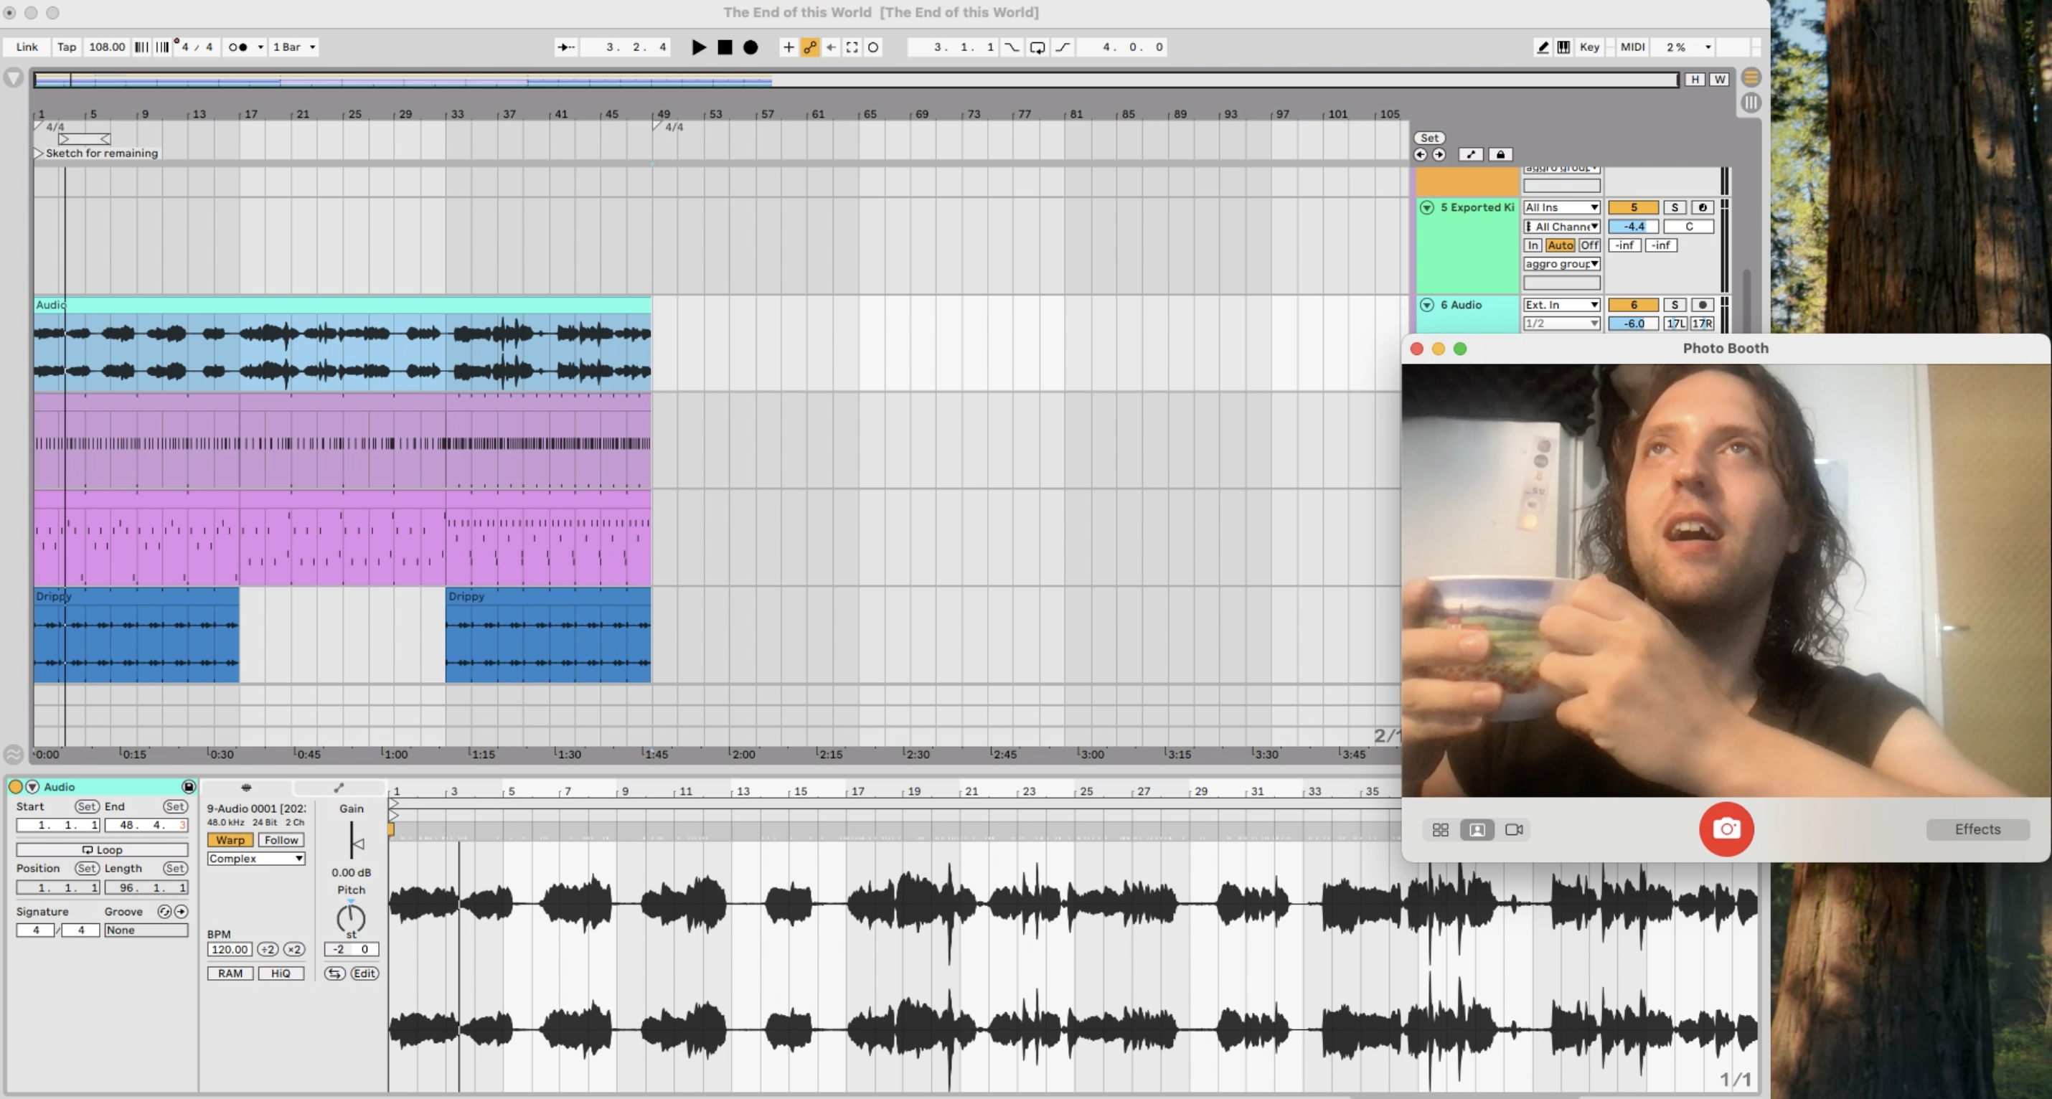Click the Arrangement Record button
Viewport: 2052px width, 1099px height.
750,47
